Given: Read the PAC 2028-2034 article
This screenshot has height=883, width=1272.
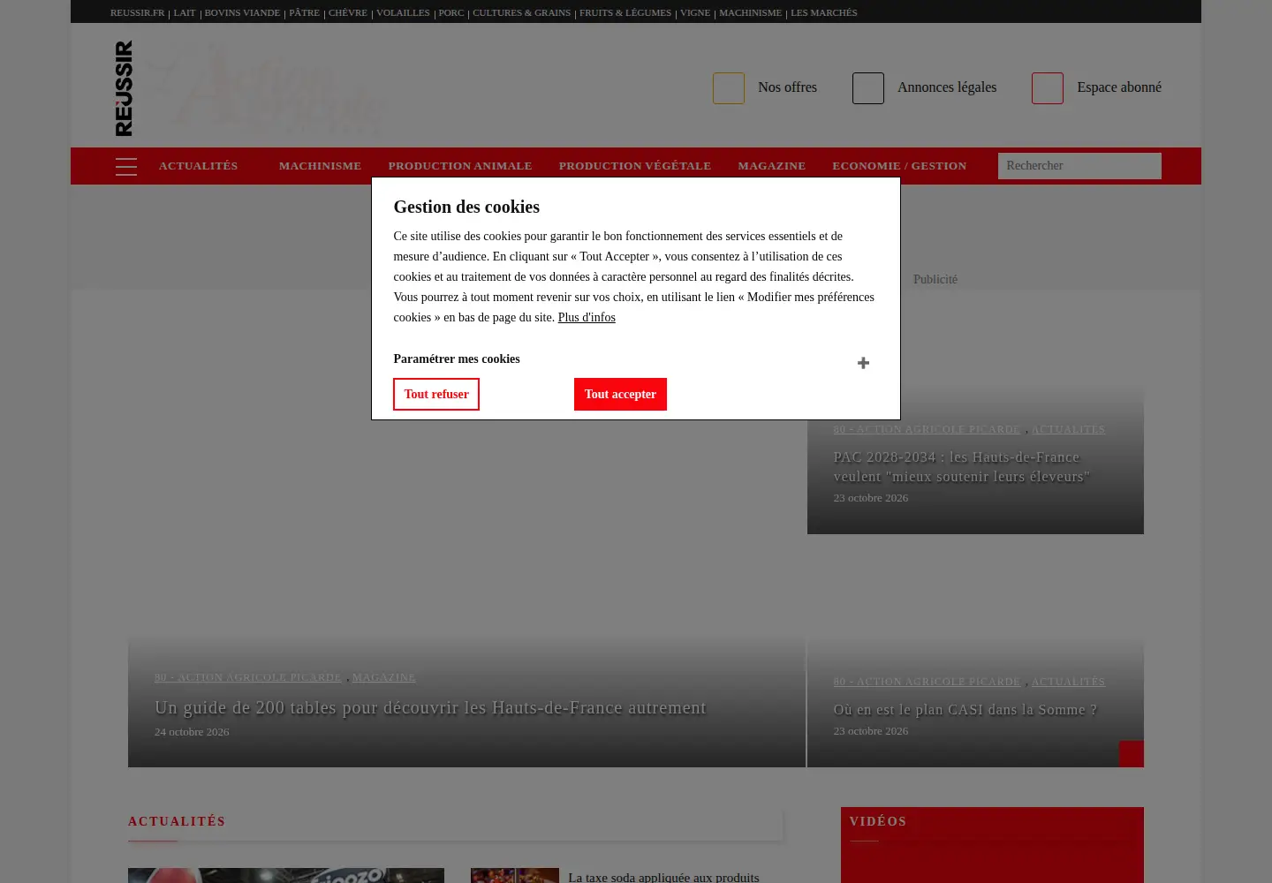Looking at the screenshot, I should pyautogui.click(x=962, y=467).
